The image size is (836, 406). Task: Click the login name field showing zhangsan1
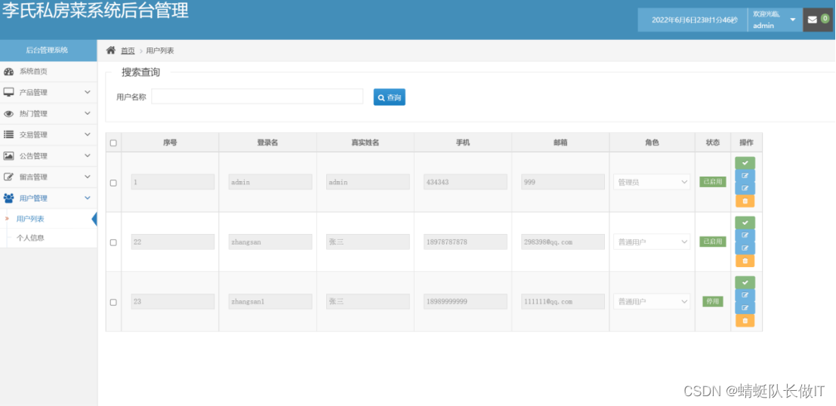(270, 302)
